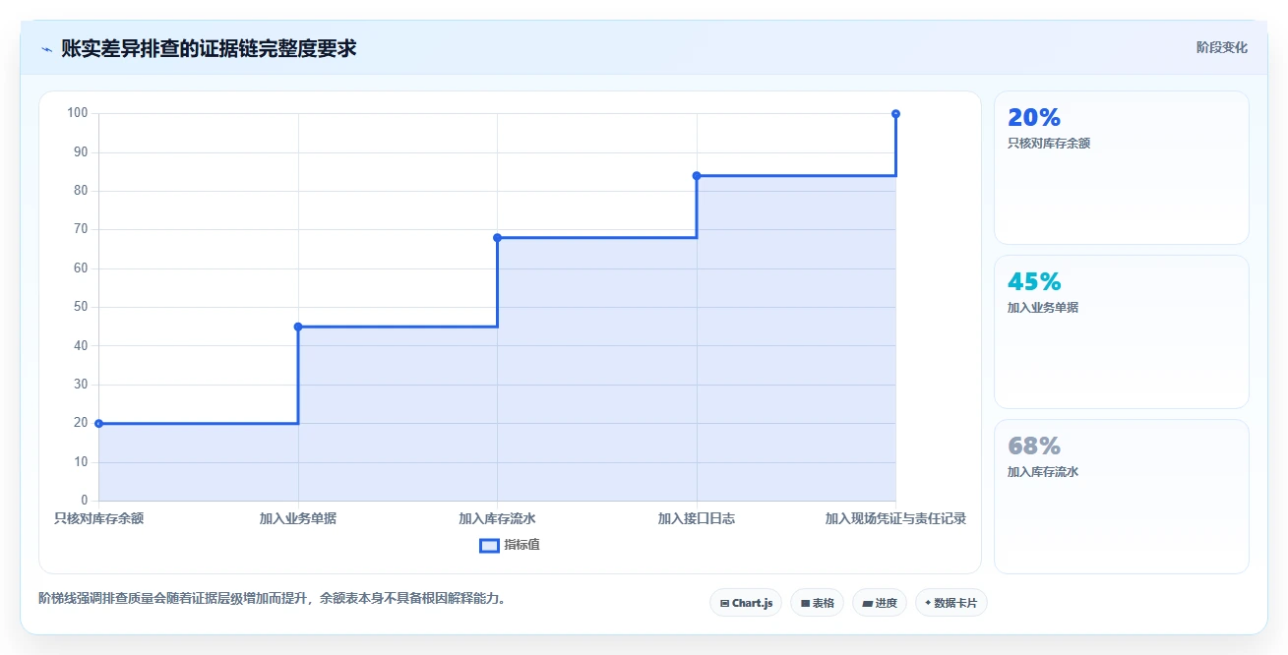
Task: Click the Chart.js tag
Action: 745,603
